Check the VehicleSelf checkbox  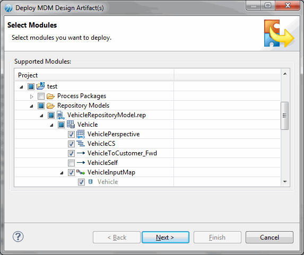click(x=71, y=163)
